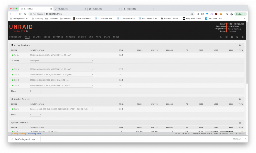The image size is (256, 153).
Task: Close the downloads bar
Action: (245, 139)
